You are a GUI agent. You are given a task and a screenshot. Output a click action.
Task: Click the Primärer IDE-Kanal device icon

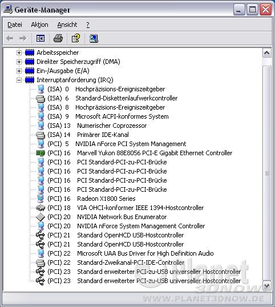click(41, 135)
